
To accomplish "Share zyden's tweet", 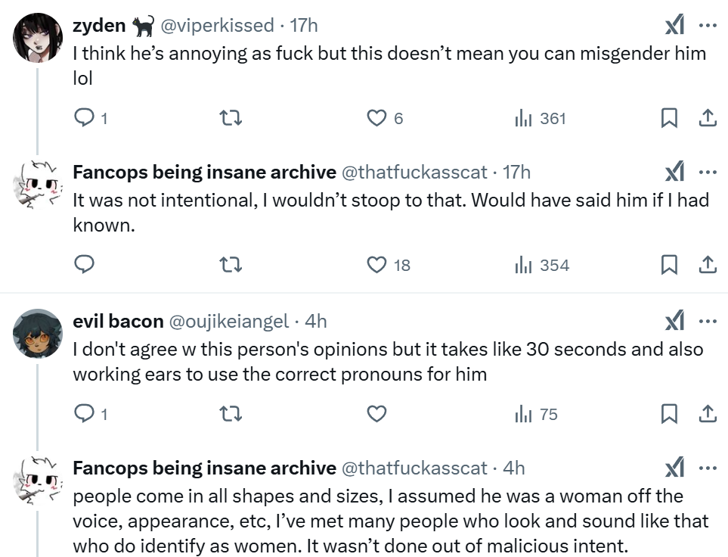I will tap(708, 118).
